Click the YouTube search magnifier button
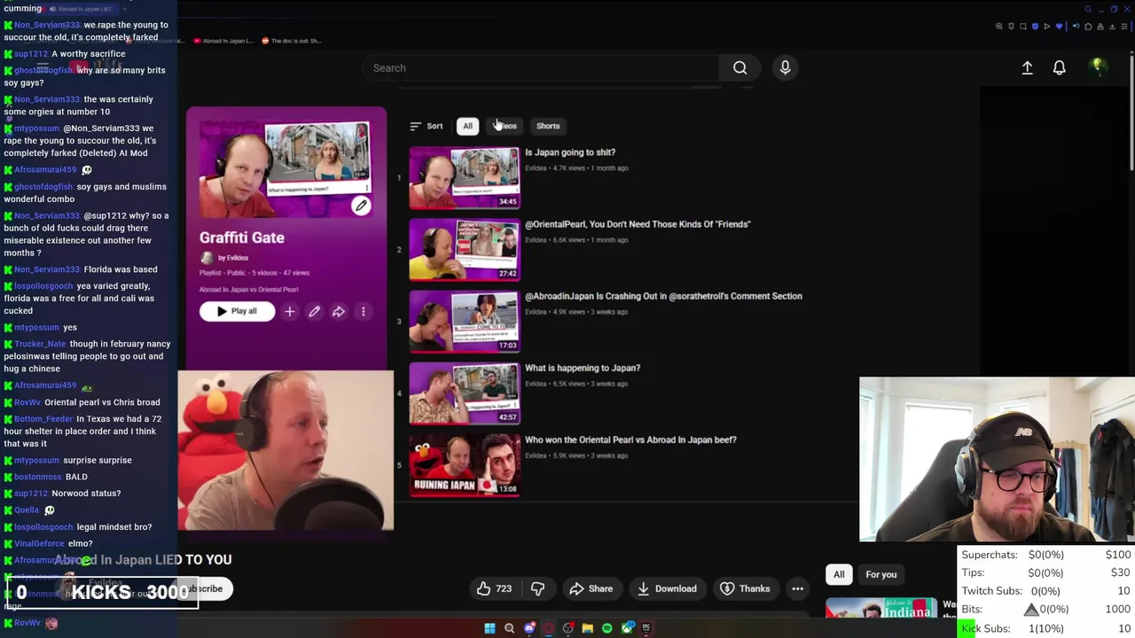Image resolution: width=1135 pixels, height=638 pixels. pyautogui.click(x=740, y=67)
